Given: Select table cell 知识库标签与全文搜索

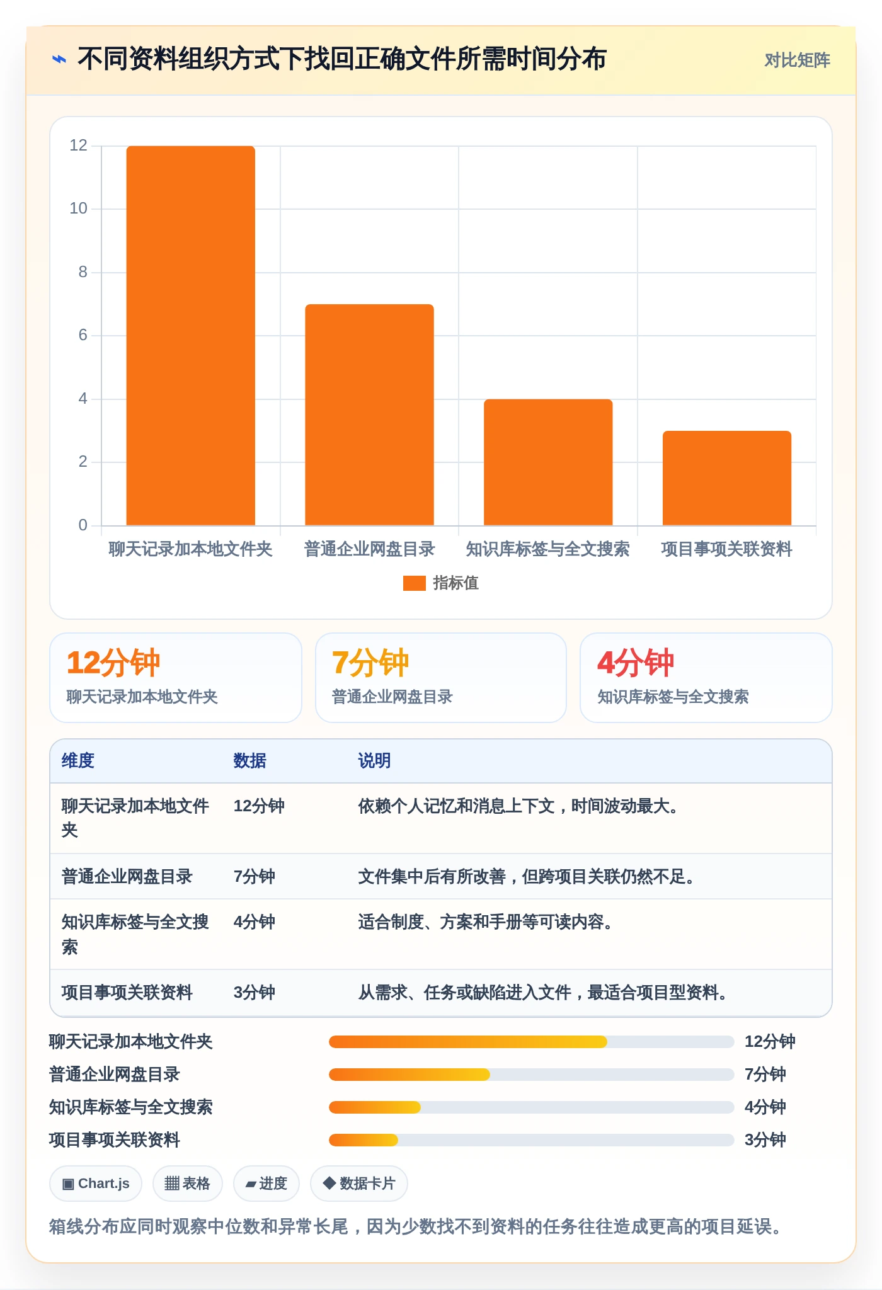Looking at the screenshot, I should coord(136,934).
